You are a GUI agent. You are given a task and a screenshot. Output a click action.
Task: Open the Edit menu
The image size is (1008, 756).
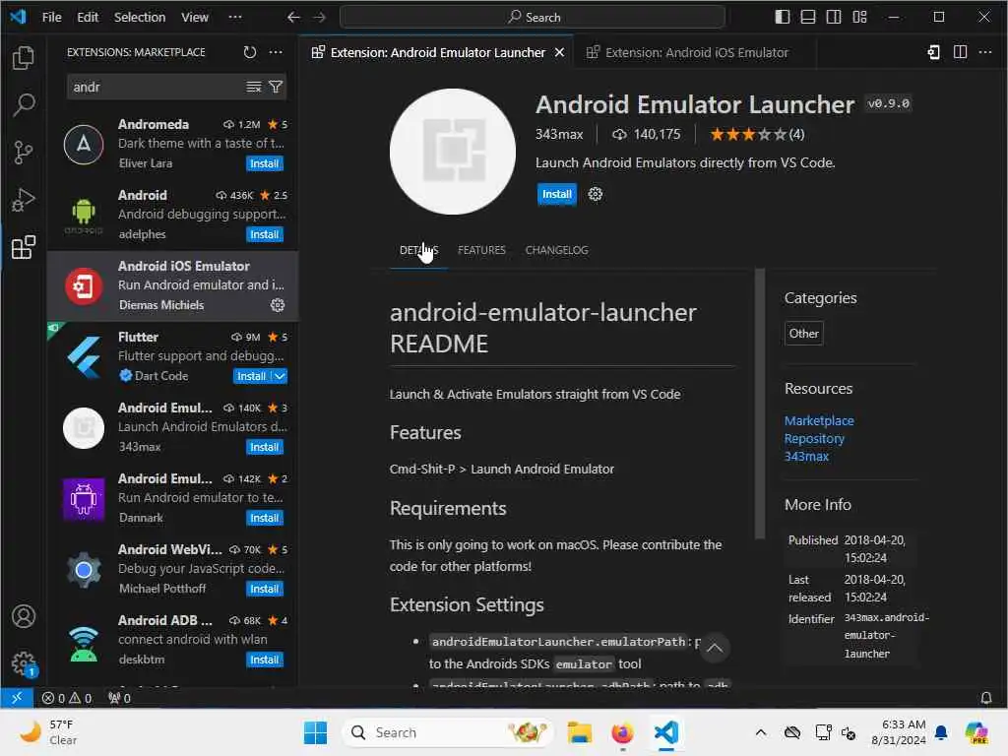pos(88,18)
